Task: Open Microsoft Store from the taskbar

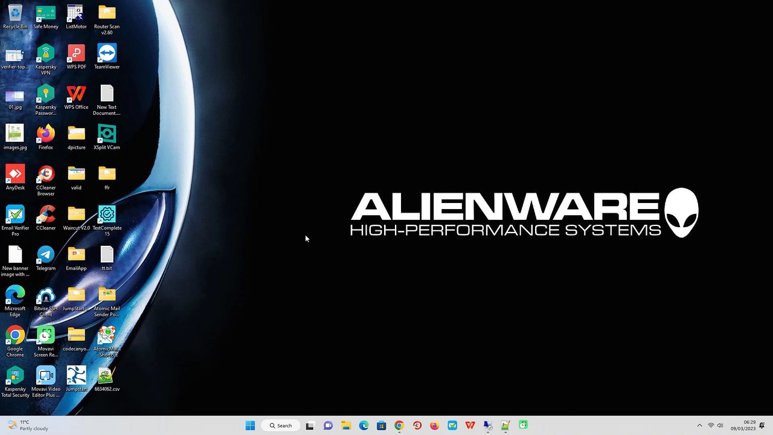Action: pyautogui.click(x=381, y=425)
